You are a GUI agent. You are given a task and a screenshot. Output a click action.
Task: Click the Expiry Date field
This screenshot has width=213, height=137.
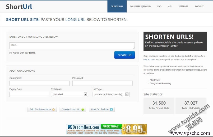point(29,94)
